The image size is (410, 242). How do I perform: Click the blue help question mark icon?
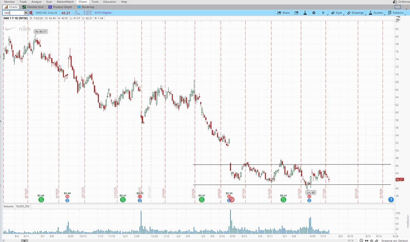(391, 200)
